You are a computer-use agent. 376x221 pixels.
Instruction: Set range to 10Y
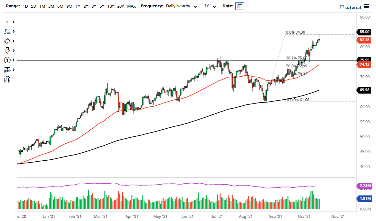click(111, 6)
